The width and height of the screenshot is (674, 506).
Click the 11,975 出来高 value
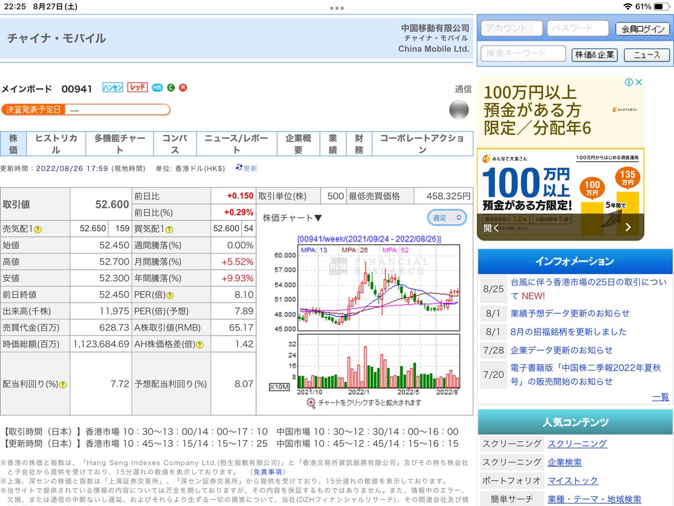pos(115,311)
